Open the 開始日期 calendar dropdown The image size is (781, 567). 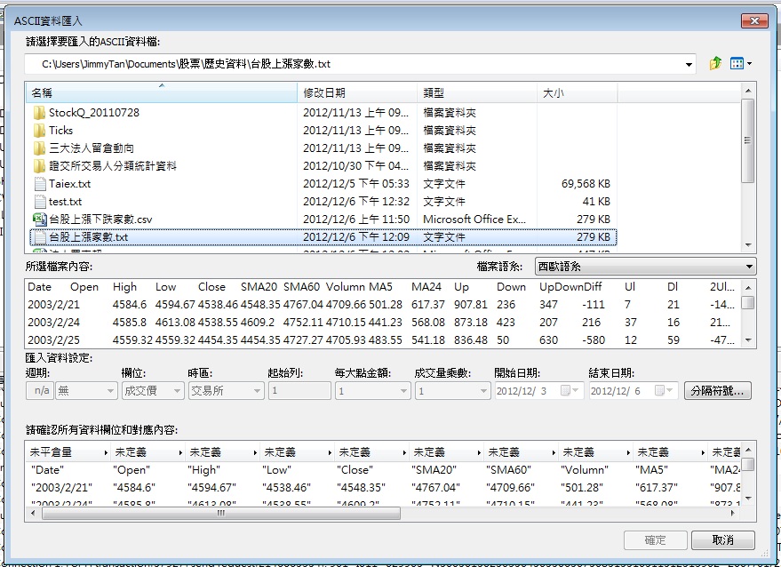point(570,391)
